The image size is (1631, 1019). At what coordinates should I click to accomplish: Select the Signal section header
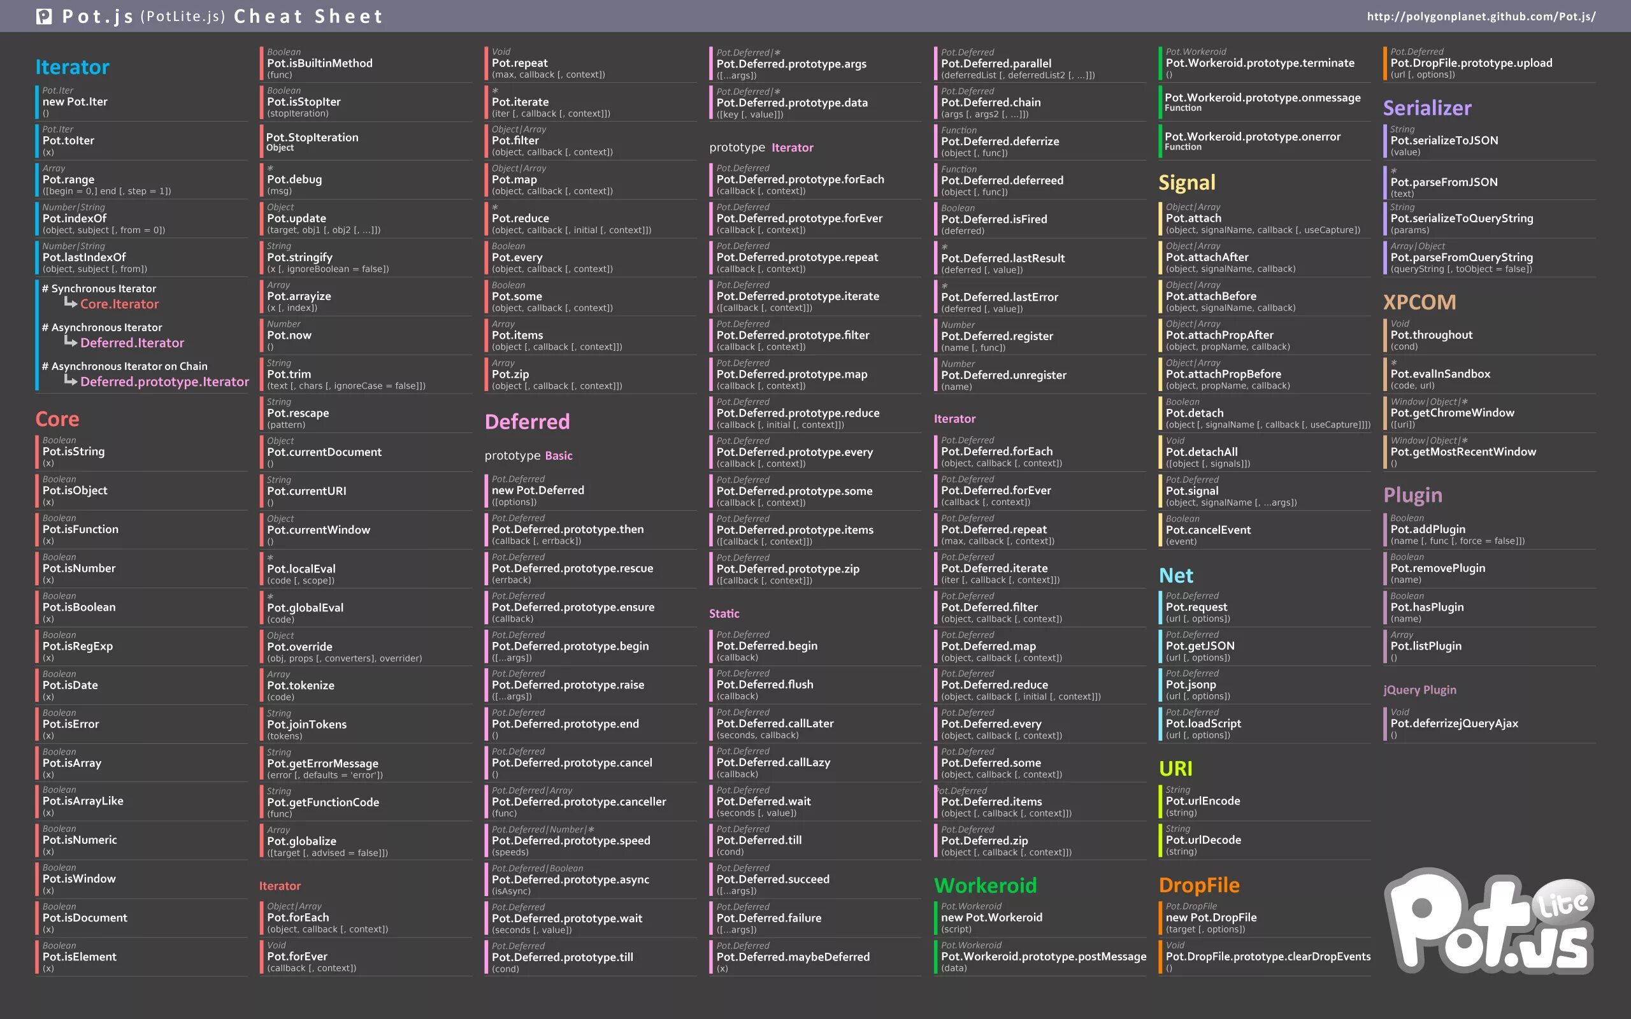(1188, 182)
